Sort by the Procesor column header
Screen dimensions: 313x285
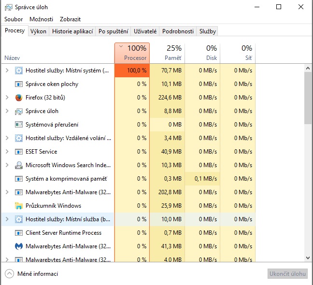click(x=132, y=53)
